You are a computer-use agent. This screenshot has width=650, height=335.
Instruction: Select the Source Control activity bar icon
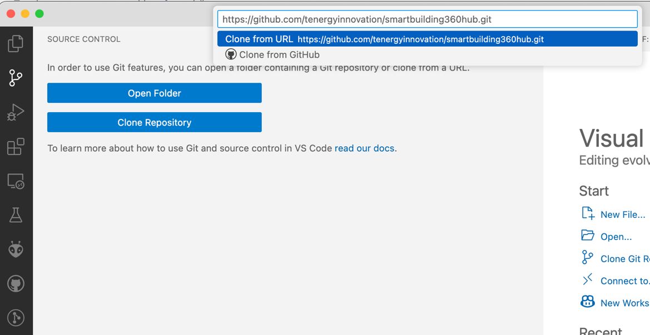16,78
